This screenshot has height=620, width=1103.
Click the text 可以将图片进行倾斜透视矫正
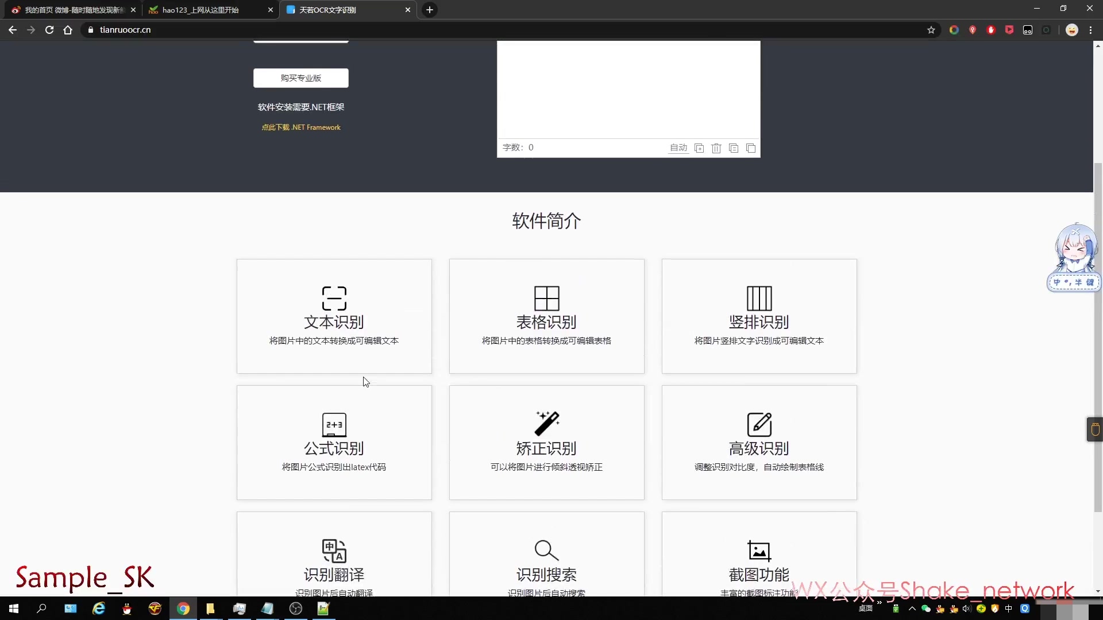click(547, 467)
